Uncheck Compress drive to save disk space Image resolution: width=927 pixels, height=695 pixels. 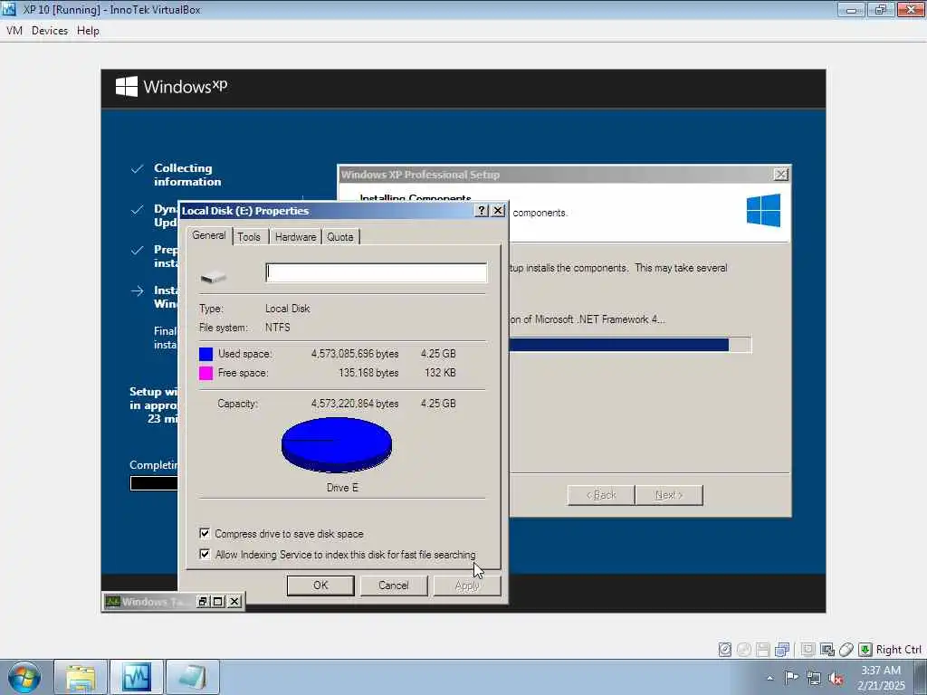click(x=205, y=534)
